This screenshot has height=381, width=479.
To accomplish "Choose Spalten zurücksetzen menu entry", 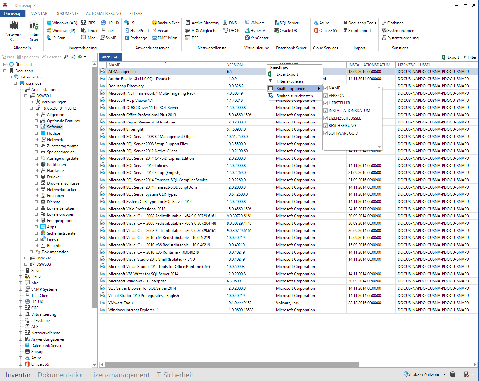I will coord(294,96).
